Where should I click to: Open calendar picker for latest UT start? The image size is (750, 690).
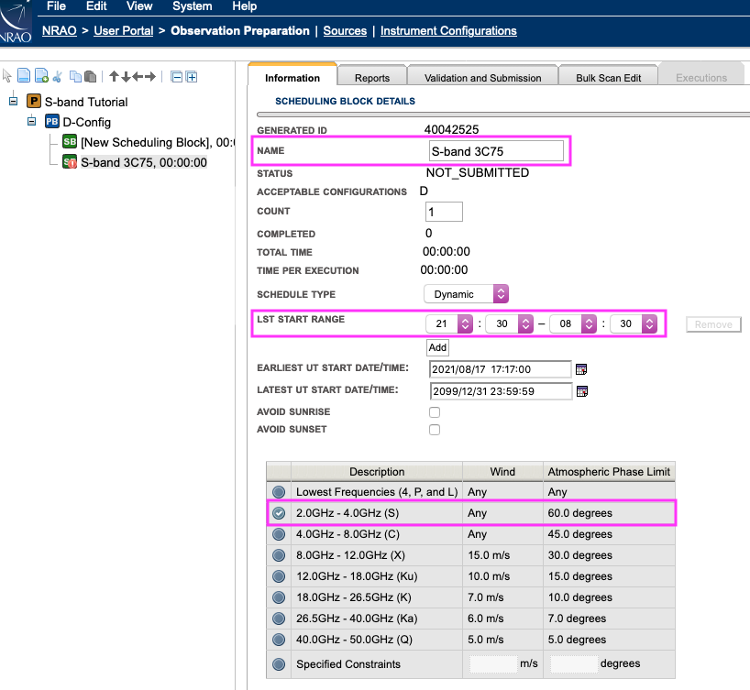(580, 391)
